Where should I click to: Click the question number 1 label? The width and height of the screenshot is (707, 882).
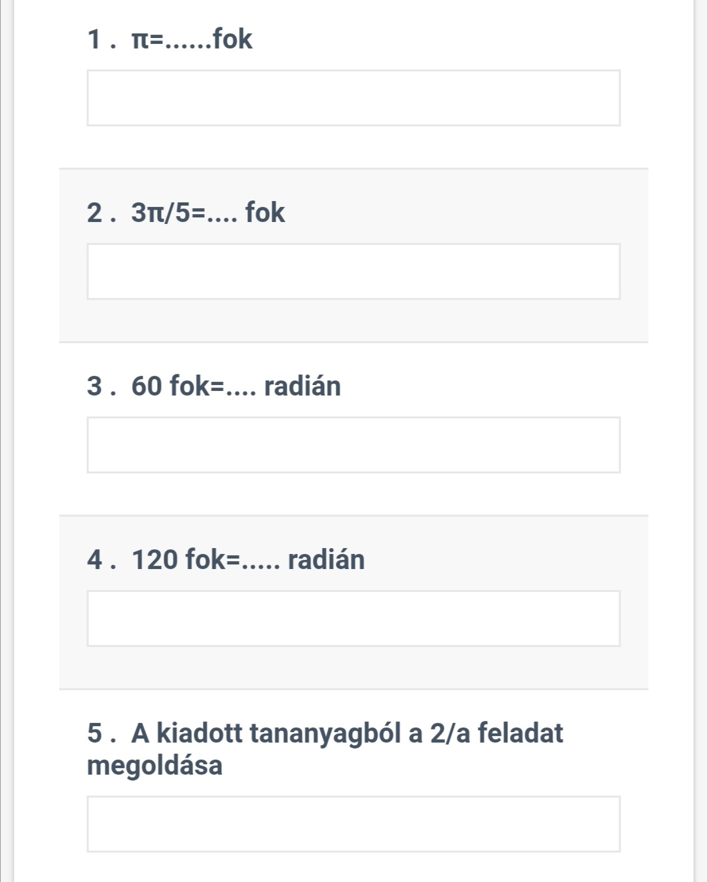95,39
